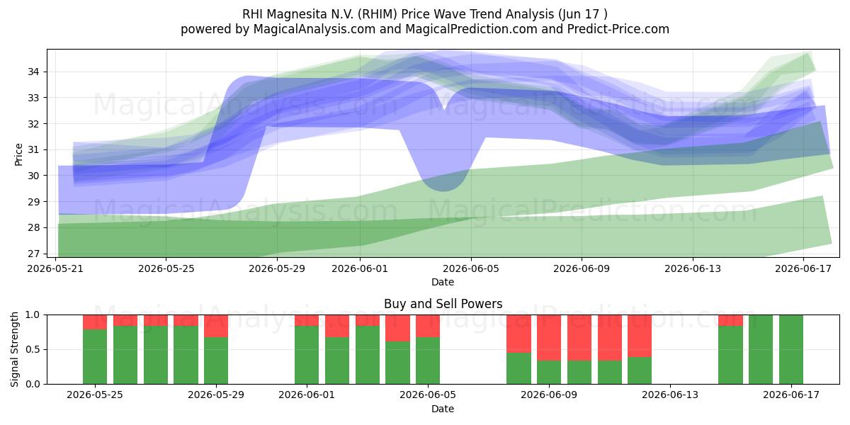Image resolution: width=850 pixels, height=425 pixels.
Task: Click bar chart date tick 2026-06-09
Action: tap(549, 395)
